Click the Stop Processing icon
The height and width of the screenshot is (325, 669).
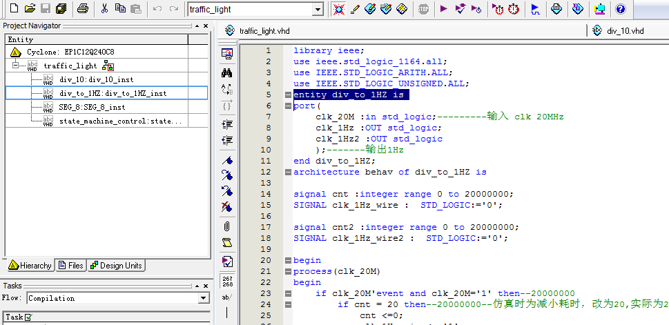coord(423,9)
